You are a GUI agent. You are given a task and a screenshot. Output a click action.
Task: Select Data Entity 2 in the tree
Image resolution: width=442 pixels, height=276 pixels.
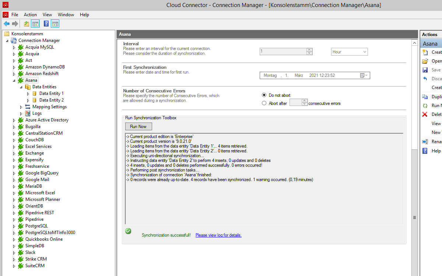pos(51,100)
